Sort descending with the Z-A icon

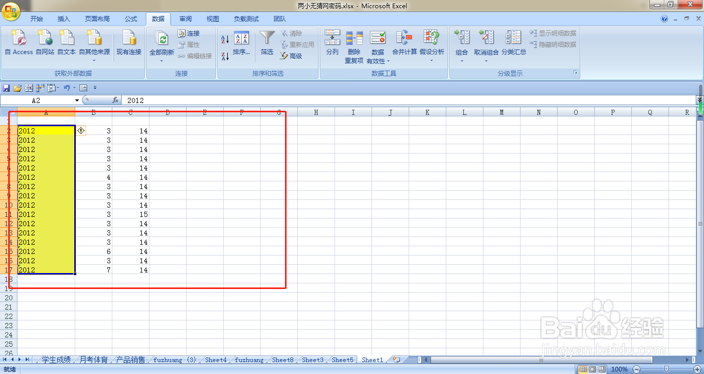point(225,56)
